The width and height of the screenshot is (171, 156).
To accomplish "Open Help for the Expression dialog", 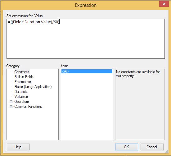I will point(18,147).
